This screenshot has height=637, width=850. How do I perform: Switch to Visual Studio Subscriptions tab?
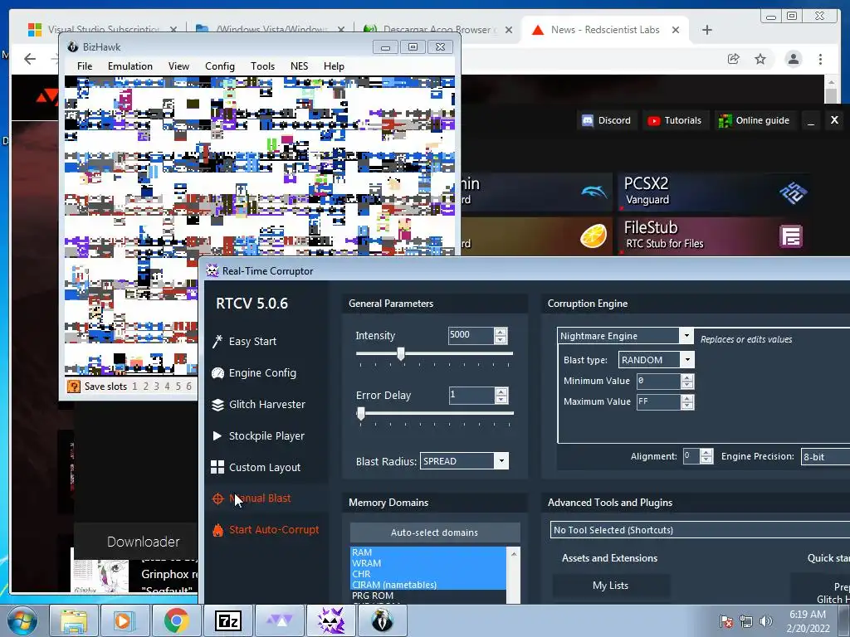(x=103, y=30)
